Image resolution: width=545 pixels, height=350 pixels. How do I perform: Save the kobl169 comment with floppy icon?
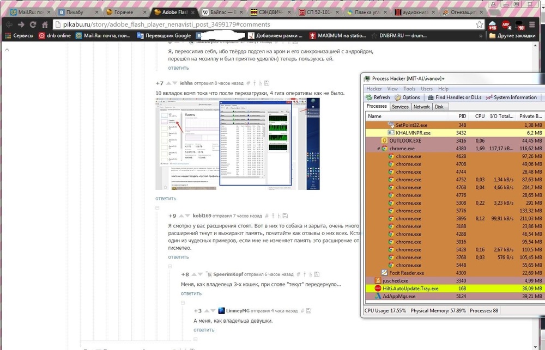pos(285,216)
